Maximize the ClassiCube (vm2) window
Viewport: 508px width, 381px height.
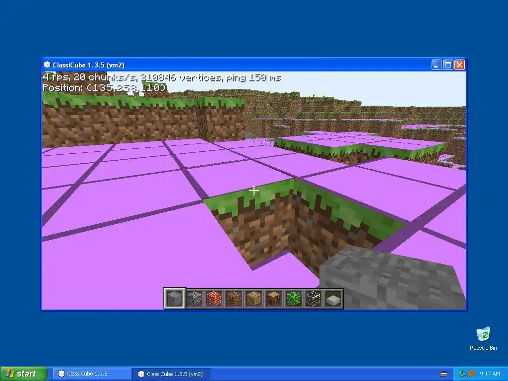(448, 65)
